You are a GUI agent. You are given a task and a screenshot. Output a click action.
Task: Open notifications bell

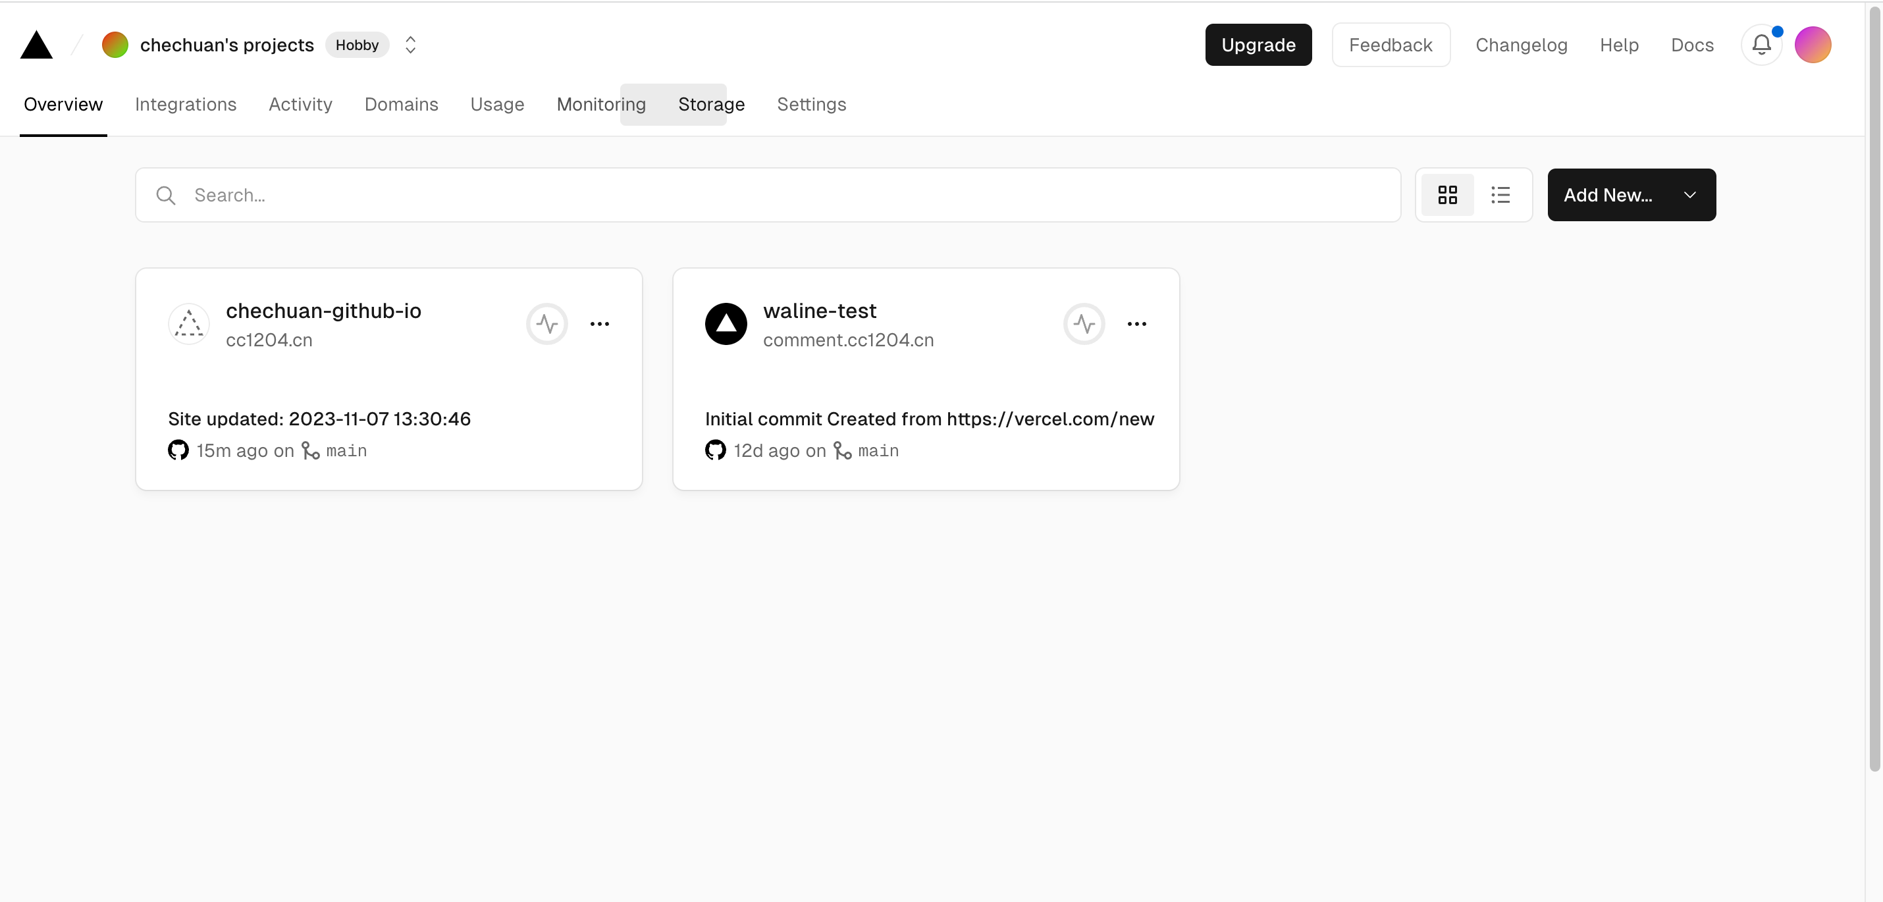(1762, 45)
